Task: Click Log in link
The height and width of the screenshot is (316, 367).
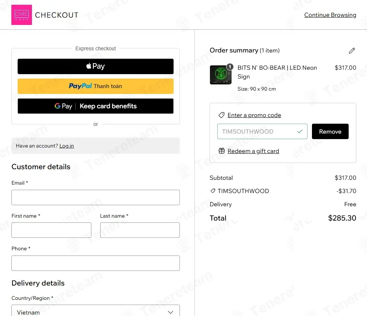Action: [x=67, y=146]
